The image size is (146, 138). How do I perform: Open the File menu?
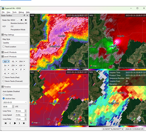point(3,12)
